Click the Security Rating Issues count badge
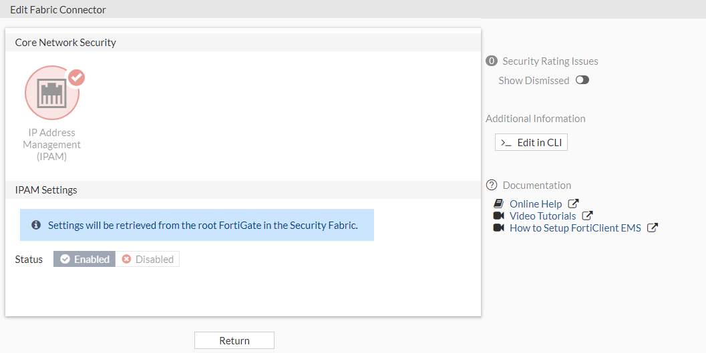The width and height of the screenshot is (706, 353). [x=492, y=61]
